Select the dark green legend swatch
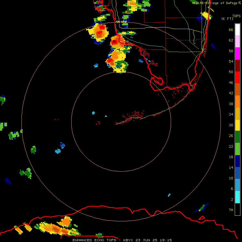The image size is (242, 242). [237, 137]
